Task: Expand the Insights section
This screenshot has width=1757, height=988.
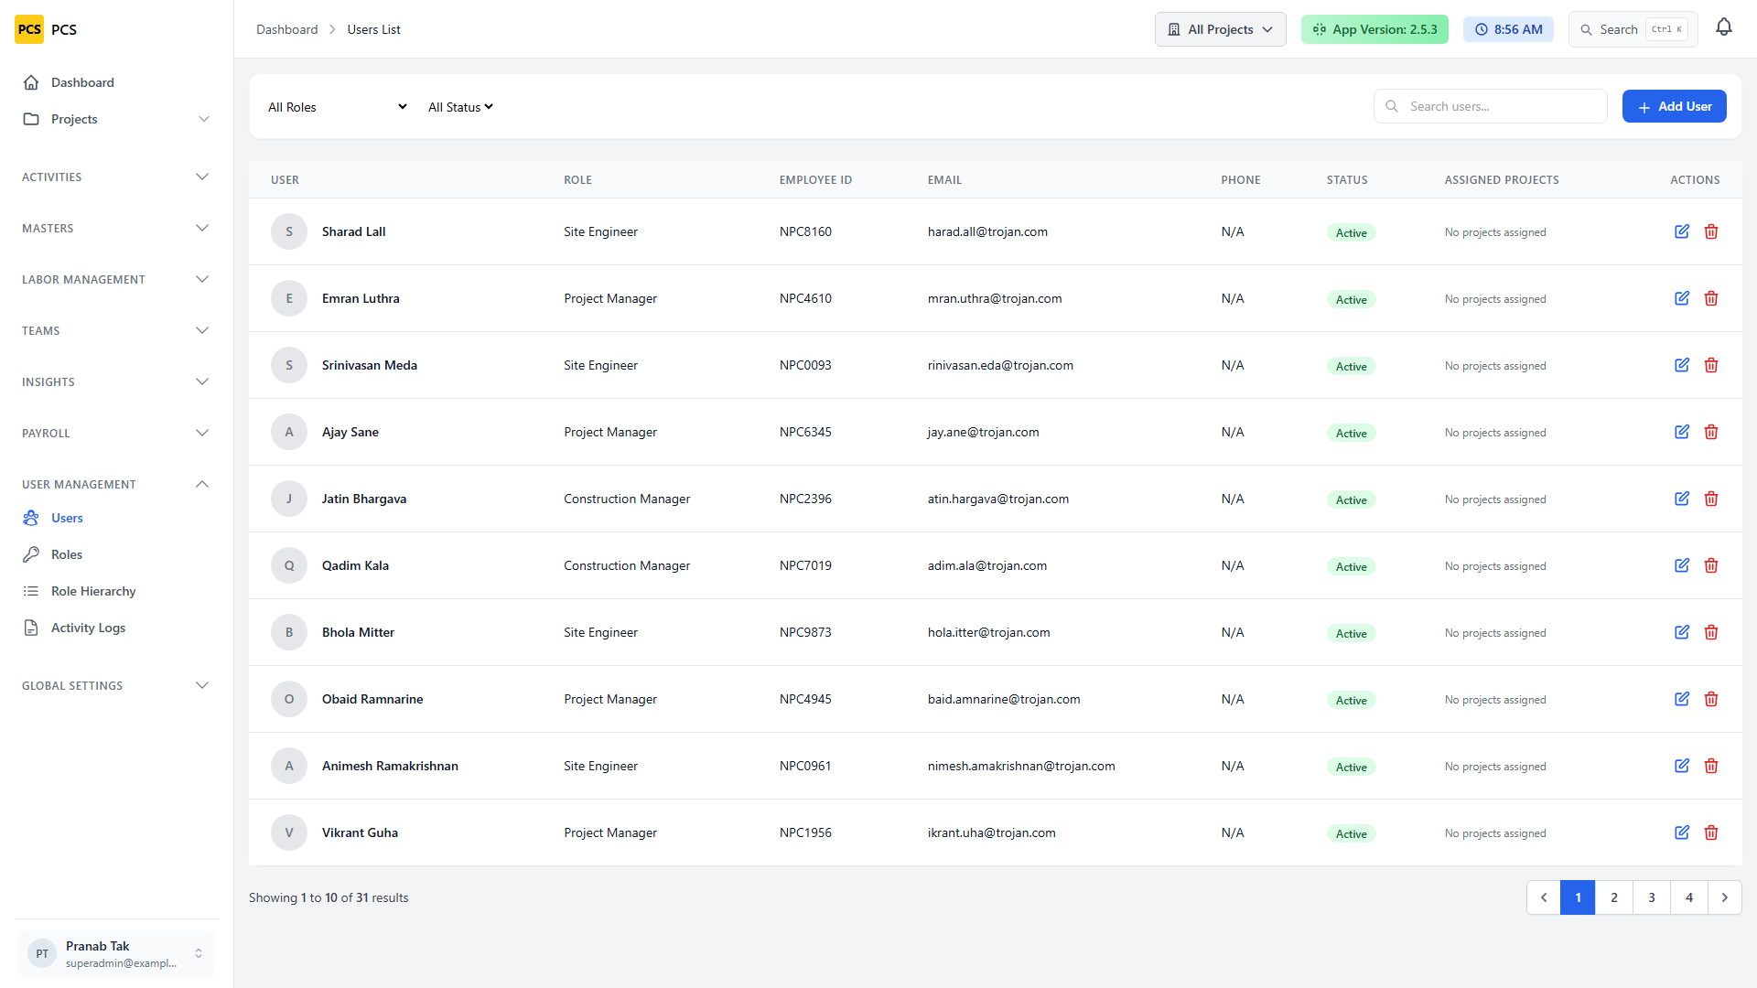Action: pyautogui.click(x=116, y=381)
